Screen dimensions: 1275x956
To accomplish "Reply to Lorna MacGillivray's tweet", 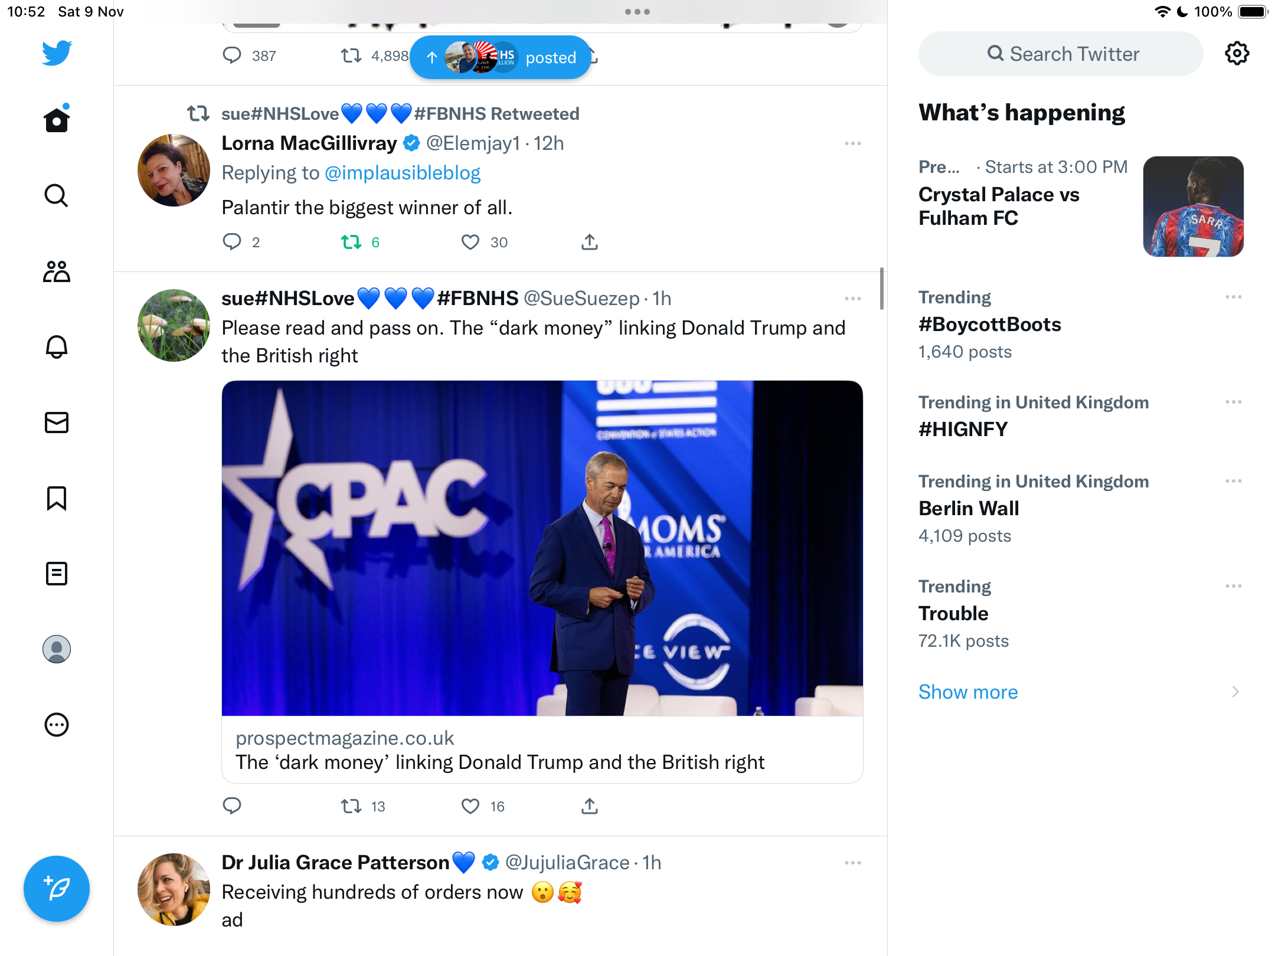I will pos(232,242).
